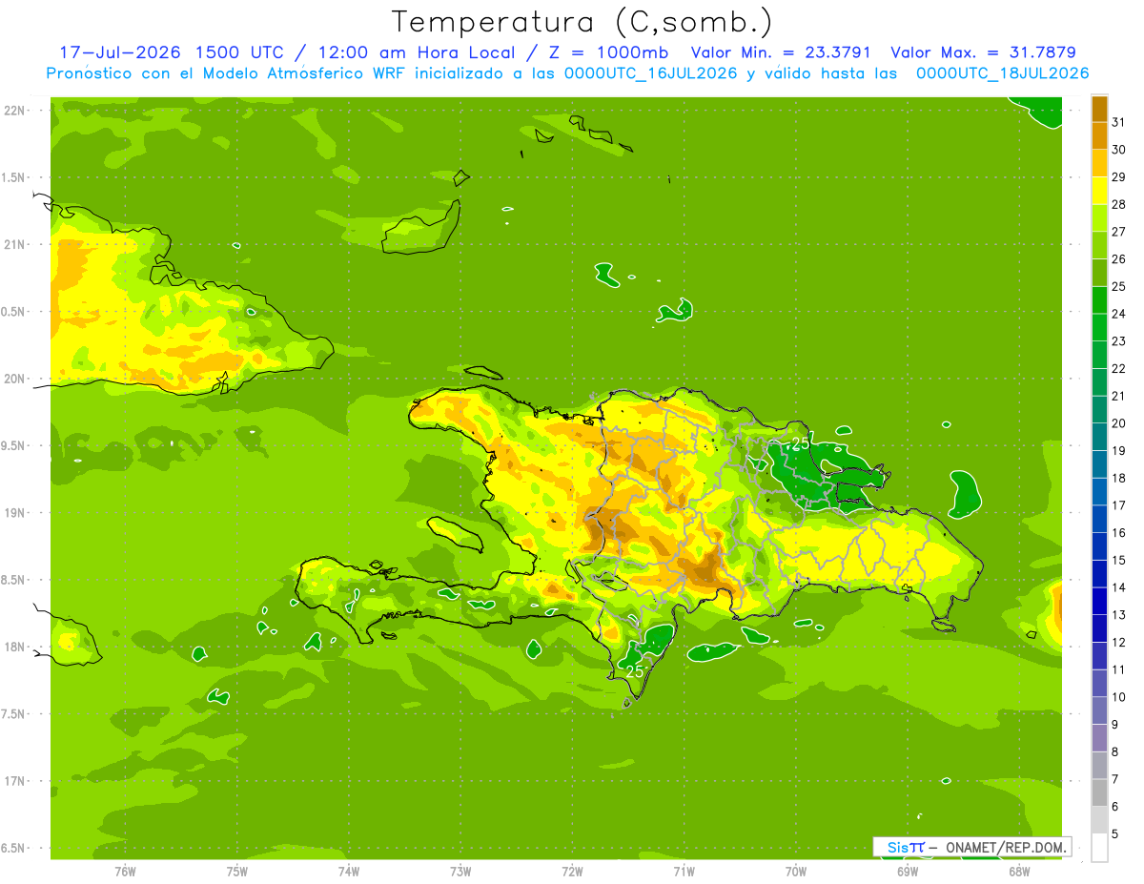The width and height of the screenshot is (1144, 884).
Task: Click the 72W longitude label
Action: pos(572,871)
